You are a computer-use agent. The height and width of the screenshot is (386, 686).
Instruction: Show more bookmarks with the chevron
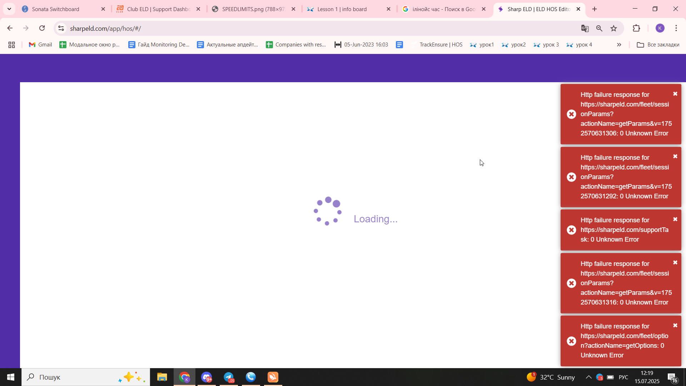click(x=619, y=45)
